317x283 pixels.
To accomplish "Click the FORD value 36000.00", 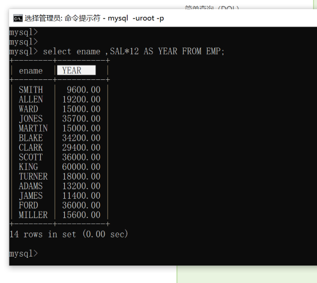I will point(81,205).
